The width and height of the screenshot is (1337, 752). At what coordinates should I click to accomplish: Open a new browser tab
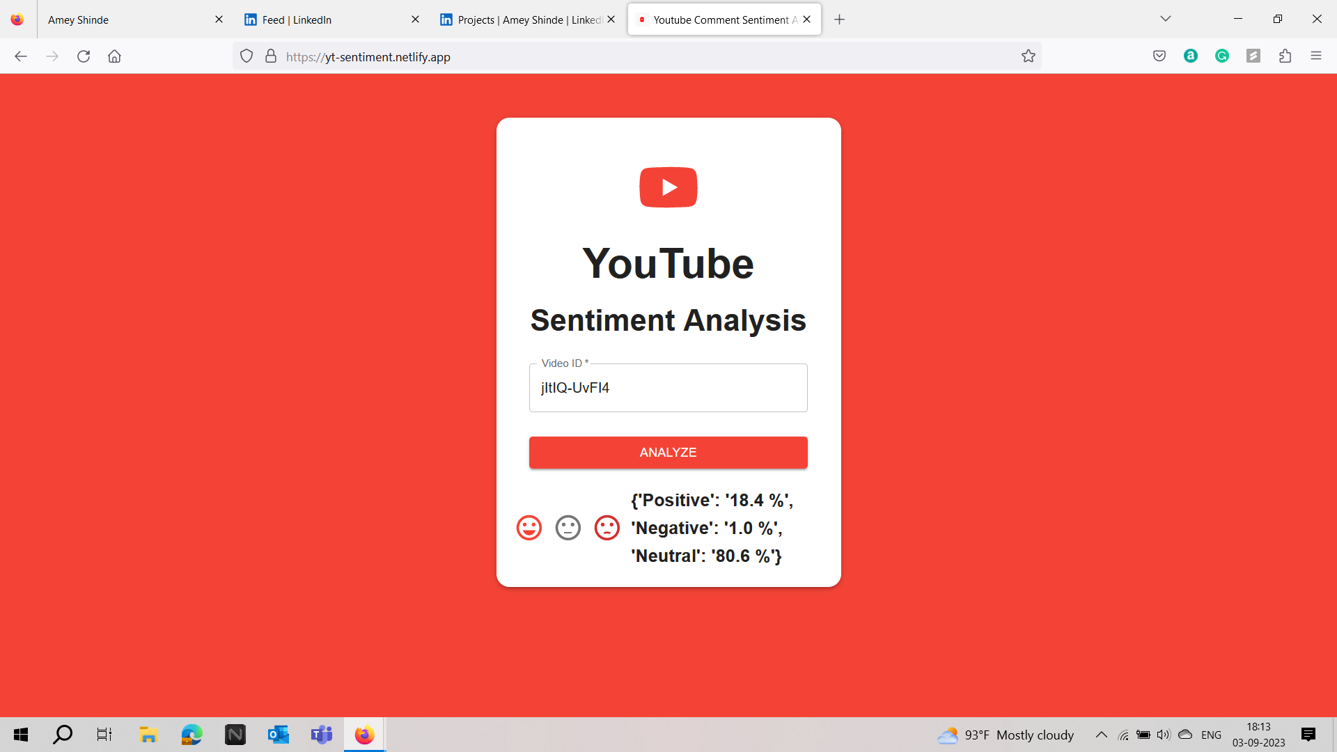click(839, 19)
